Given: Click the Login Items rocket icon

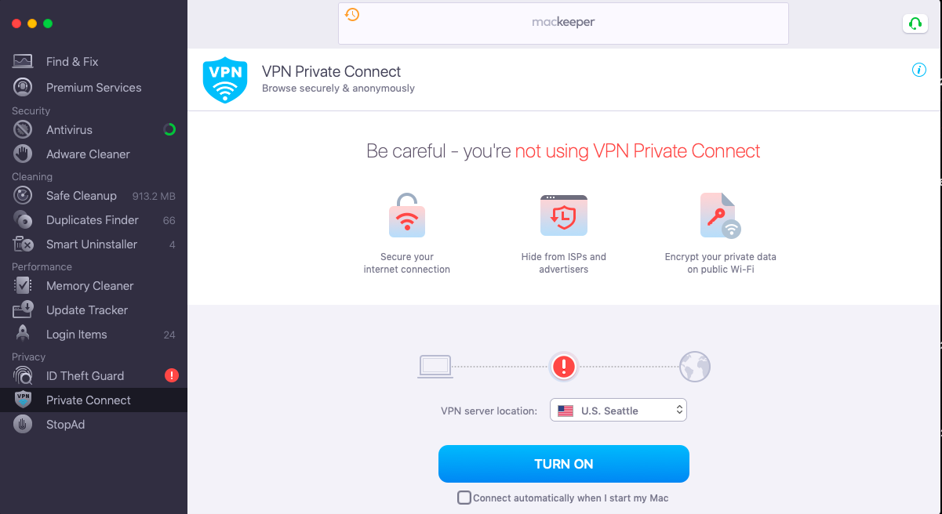Looking at the screenshot, I should click(x=23, y=334).
